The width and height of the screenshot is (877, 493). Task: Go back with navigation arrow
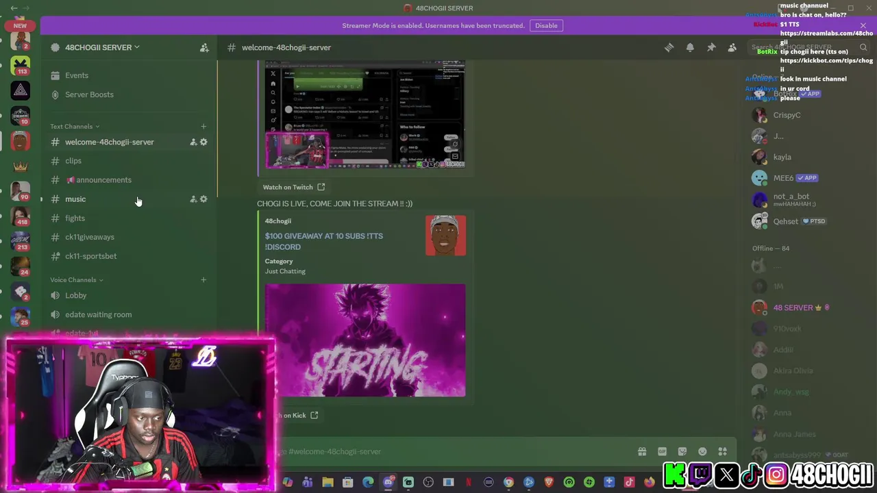[x=14, y=8]
